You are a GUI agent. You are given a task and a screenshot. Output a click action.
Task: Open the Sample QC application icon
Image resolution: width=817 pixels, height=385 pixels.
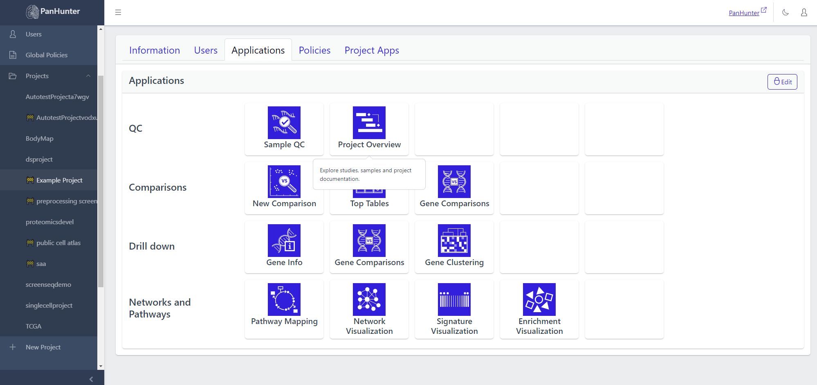(284, 123)
